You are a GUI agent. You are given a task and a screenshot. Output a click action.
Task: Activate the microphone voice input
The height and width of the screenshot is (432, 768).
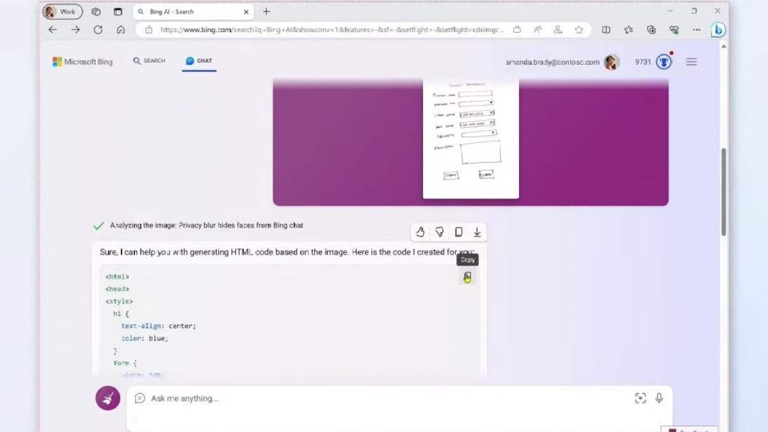pyautogui.click(x=659, y=398)
